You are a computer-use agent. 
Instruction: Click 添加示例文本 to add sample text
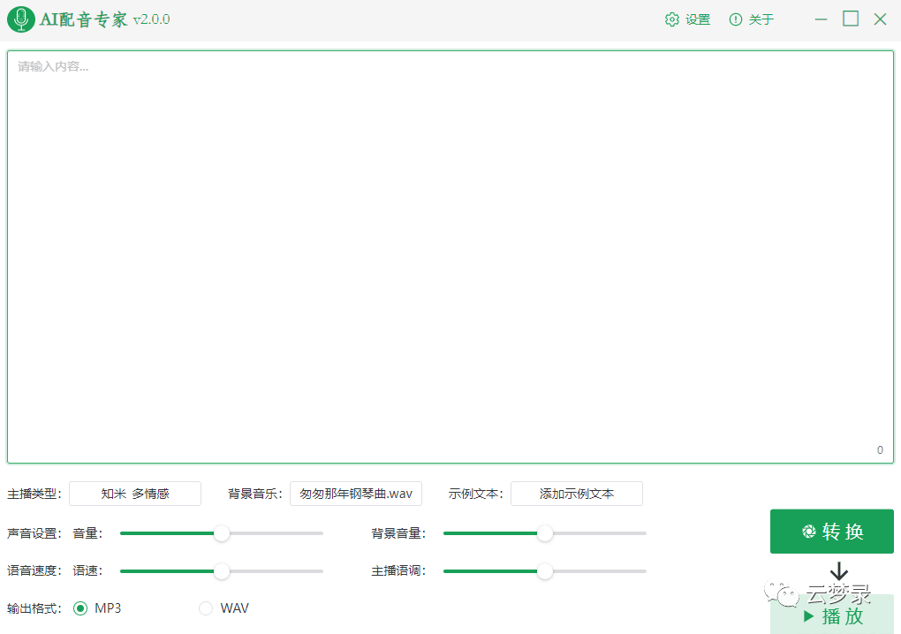[576, 494]
